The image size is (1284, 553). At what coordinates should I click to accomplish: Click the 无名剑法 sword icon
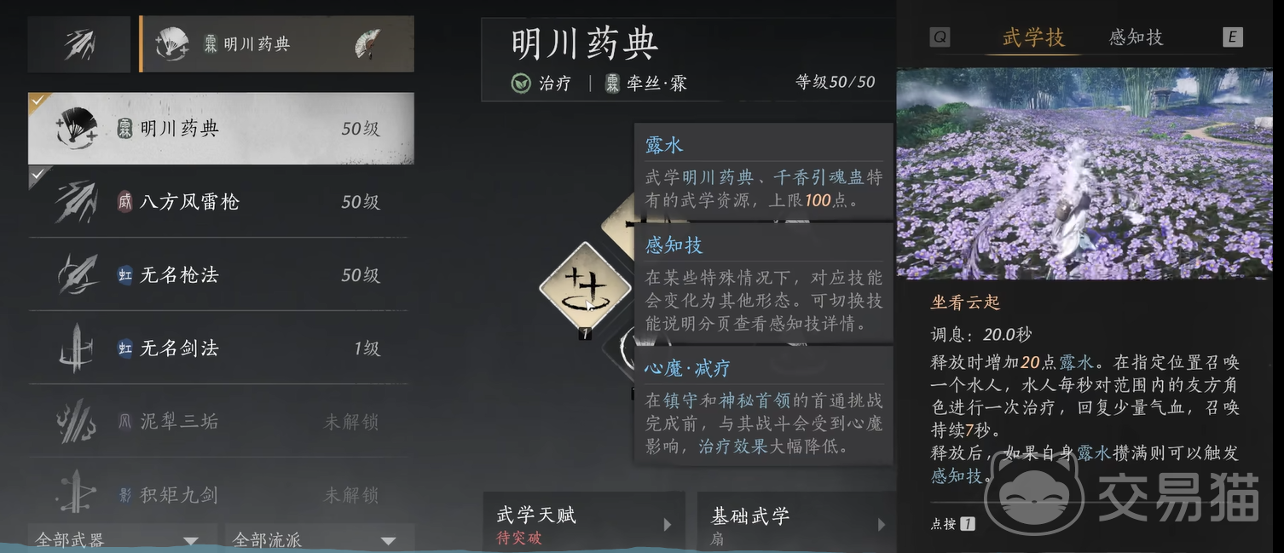[77, 348]
